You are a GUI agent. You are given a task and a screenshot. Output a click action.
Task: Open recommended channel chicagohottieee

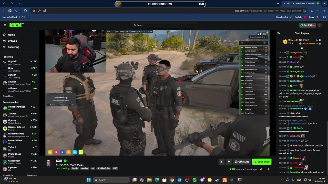click(20, 108)
